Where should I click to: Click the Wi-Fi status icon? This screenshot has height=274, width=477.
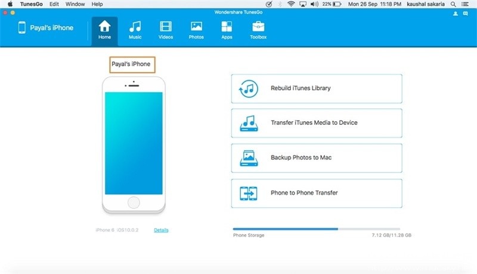[291, 4]
